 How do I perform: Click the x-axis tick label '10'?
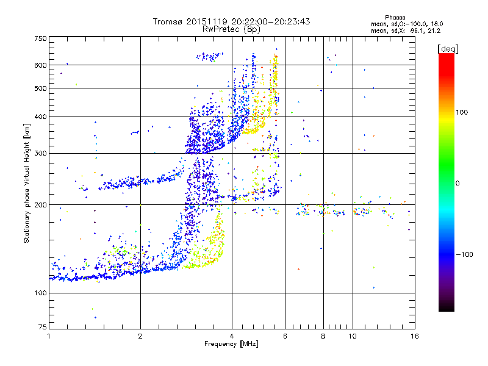[353, 336]
